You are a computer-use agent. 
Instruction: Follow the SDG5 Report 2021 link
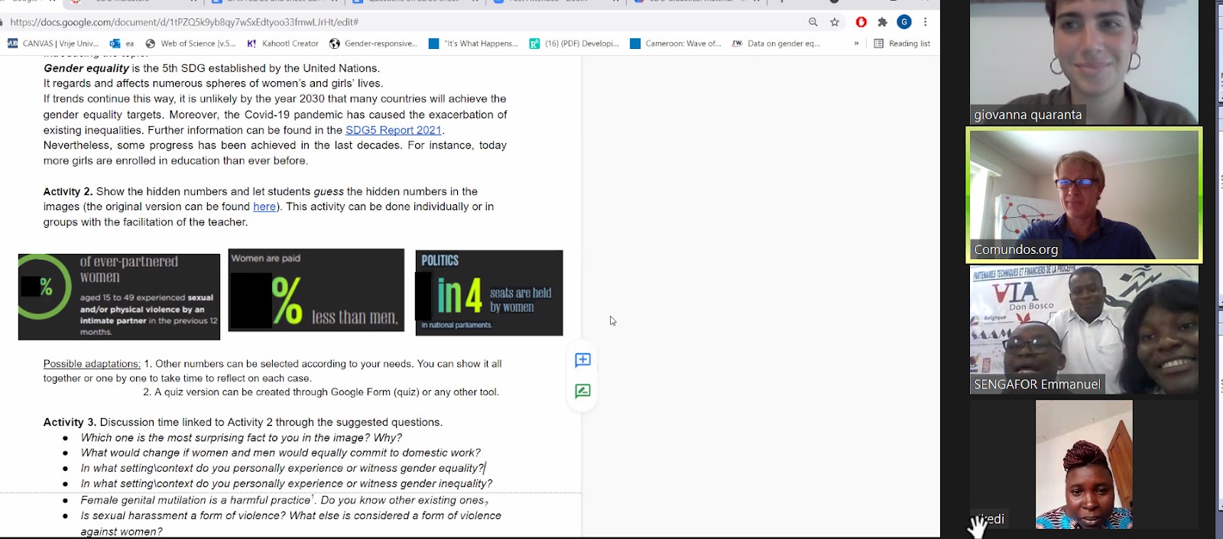394,130
